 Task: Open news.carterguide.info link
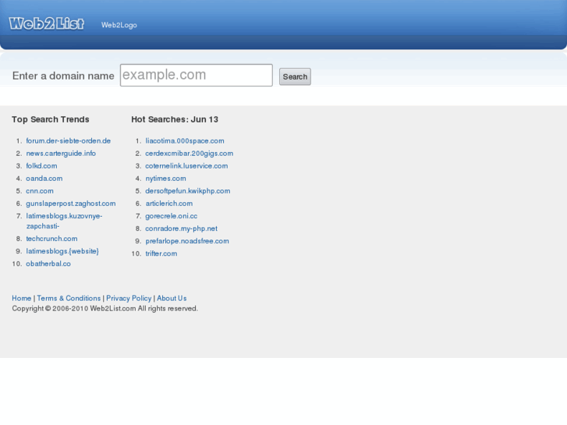coord(61,154)
